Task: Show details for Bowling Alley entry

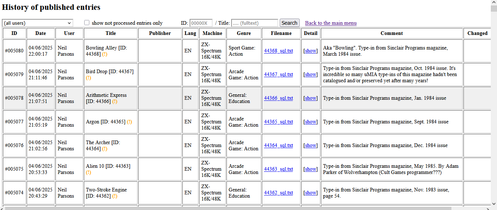Action: click(x=311, y=51)
